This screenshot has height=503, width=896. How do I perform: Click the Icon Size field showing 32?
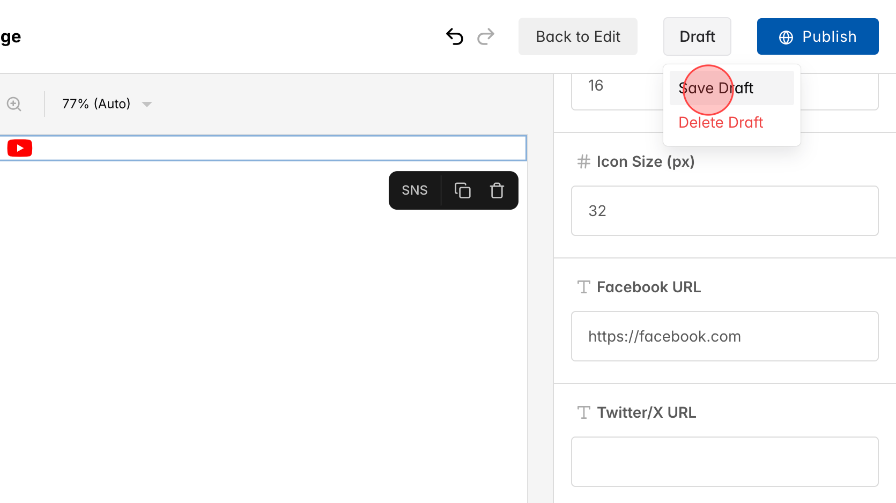724,211
